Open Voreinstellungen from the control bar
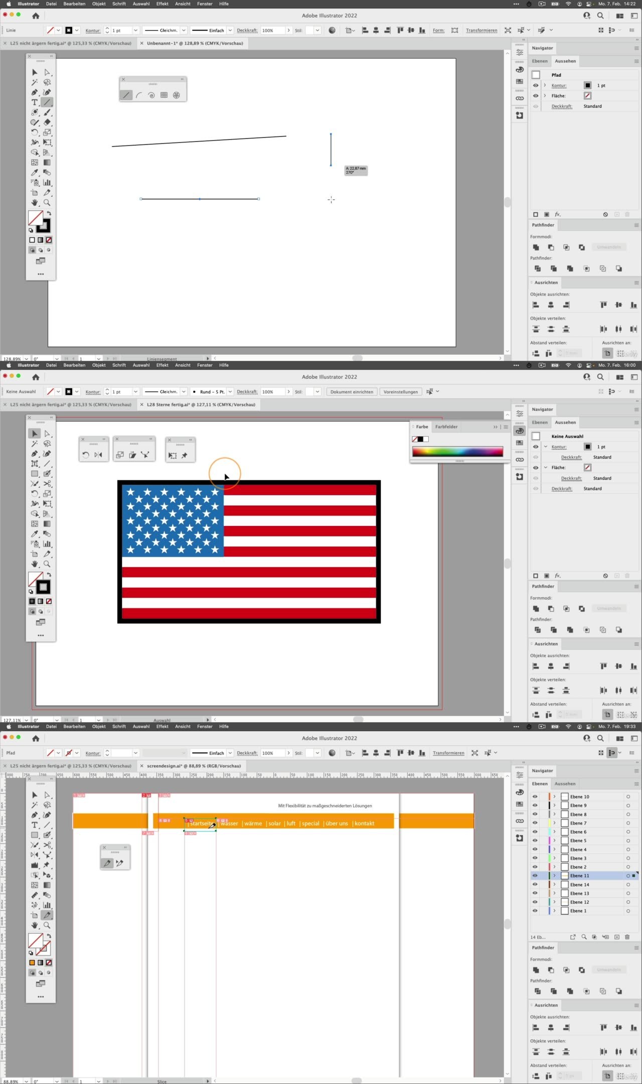Image resolution: width=642 pixels, height=1084 pixels. point(400,392)
